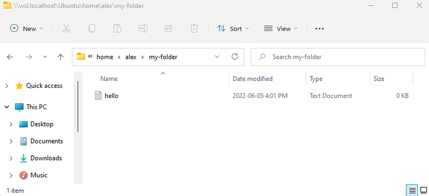Click the Text Document type cell
The height and width of the screenshot is (196, 429).
click(x=331, y=96)
